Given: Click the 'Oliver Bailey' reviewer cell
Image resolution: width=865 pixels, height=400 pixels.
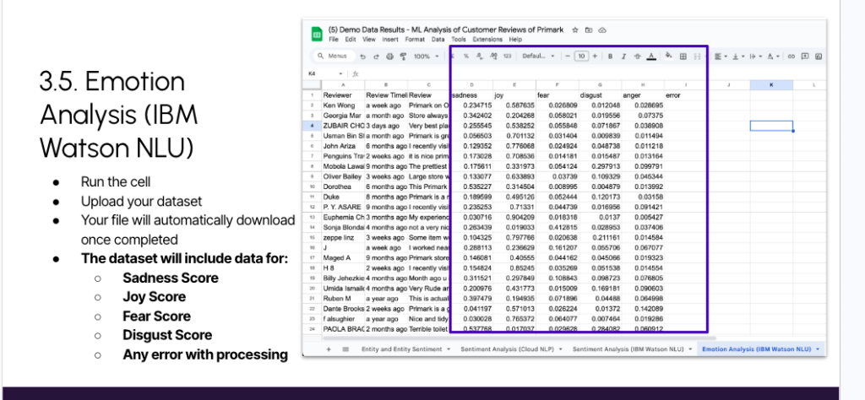Looking at the screenshot, I should tap(343, 177).
